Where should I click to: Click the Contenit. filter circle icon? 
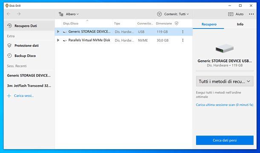159,14
